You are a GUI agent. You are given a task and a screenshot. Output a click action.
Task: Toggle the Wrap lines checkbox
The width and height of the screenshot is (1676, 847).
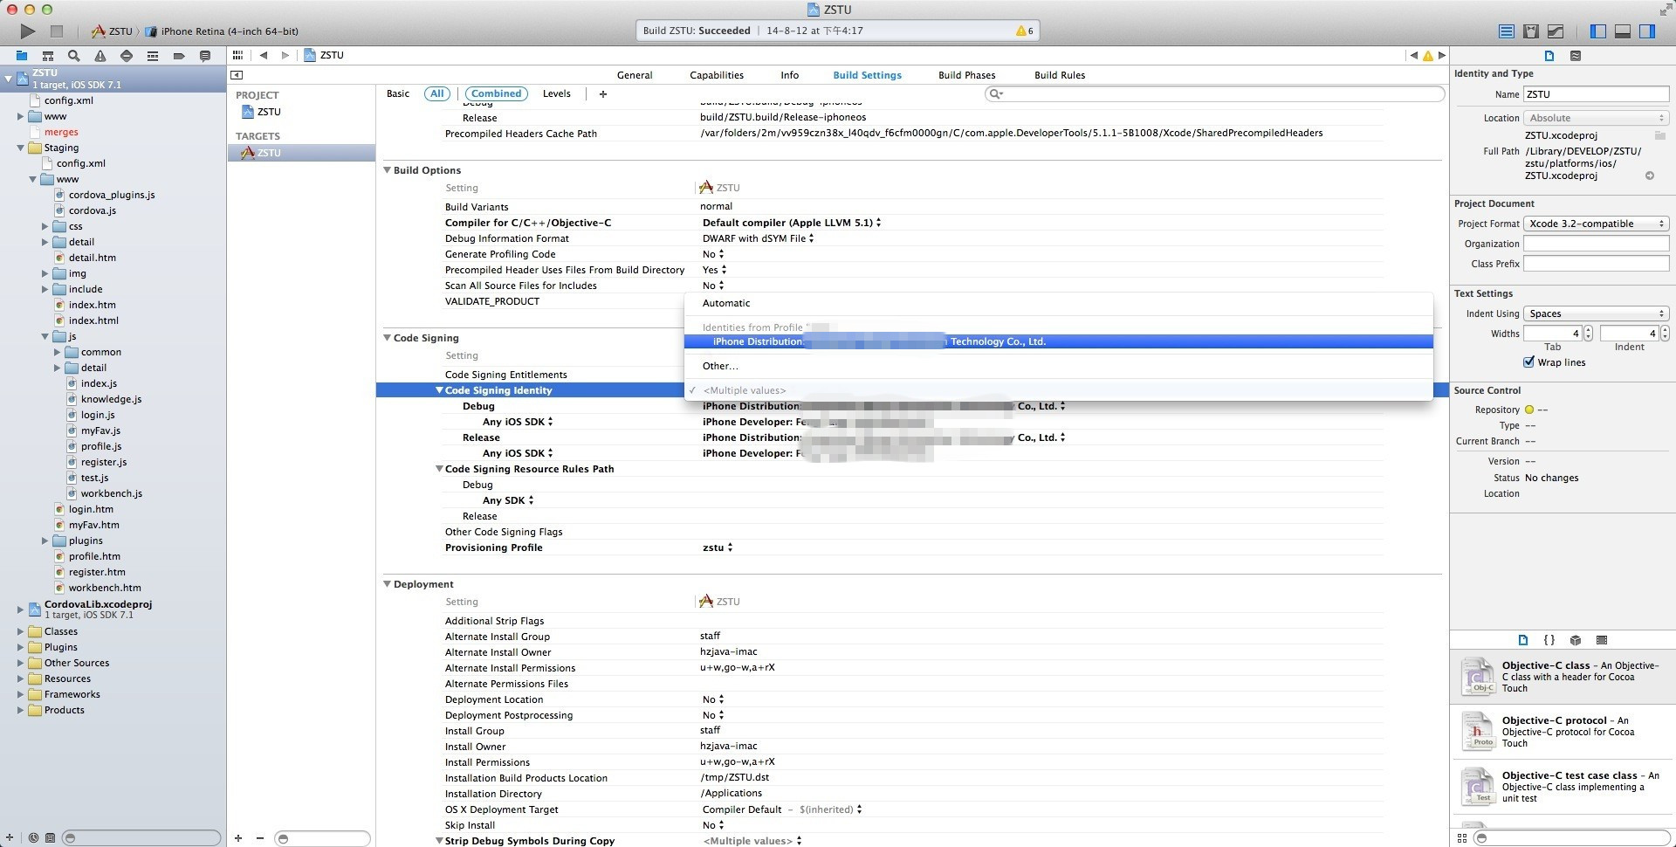(x=1528, y=362)
